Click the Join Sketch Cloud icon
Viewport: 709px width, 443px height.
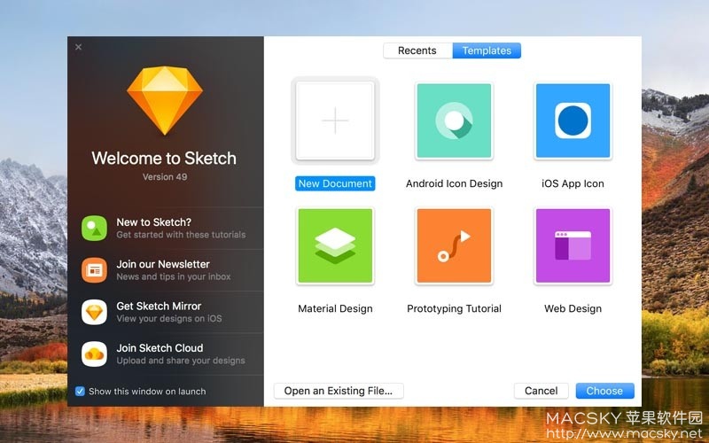(x=94, y=354)
